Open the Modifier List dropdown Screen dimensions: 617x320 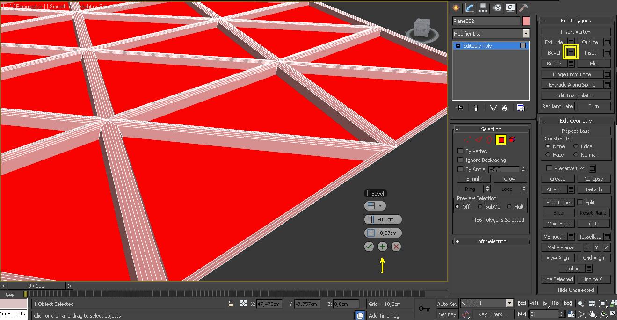(x=526, y=34)
